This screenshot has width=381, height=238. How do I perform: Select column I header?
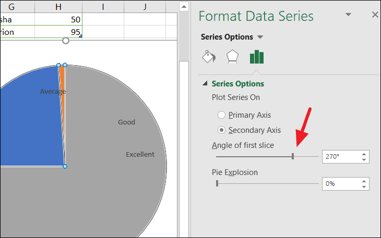(103, 7)
